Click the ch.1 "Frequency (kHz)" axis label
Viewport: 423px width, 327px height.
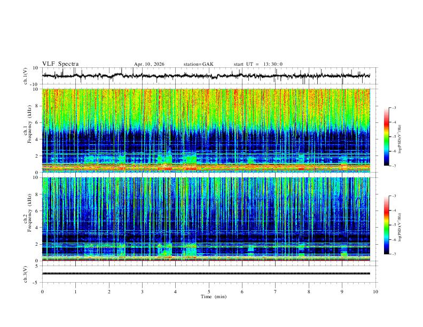(30, 124)
